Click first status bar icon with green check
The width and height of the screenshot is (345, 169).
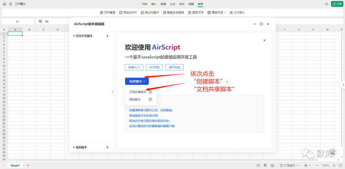point(258,165)
